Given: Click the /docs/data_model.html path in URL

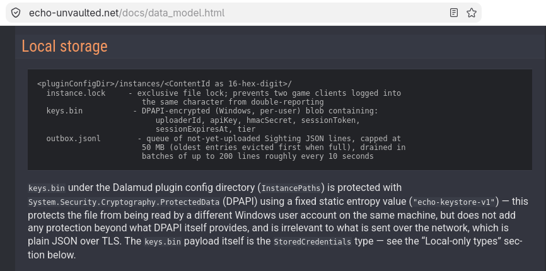Looking at the screenshot, I should pyautogui.click(x=172, y=13).
